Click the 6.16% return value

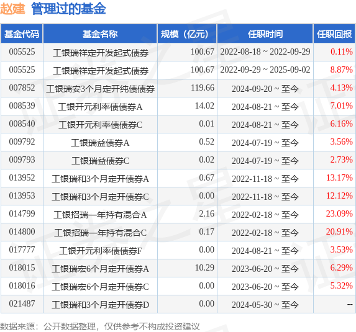tap(342, 124)
